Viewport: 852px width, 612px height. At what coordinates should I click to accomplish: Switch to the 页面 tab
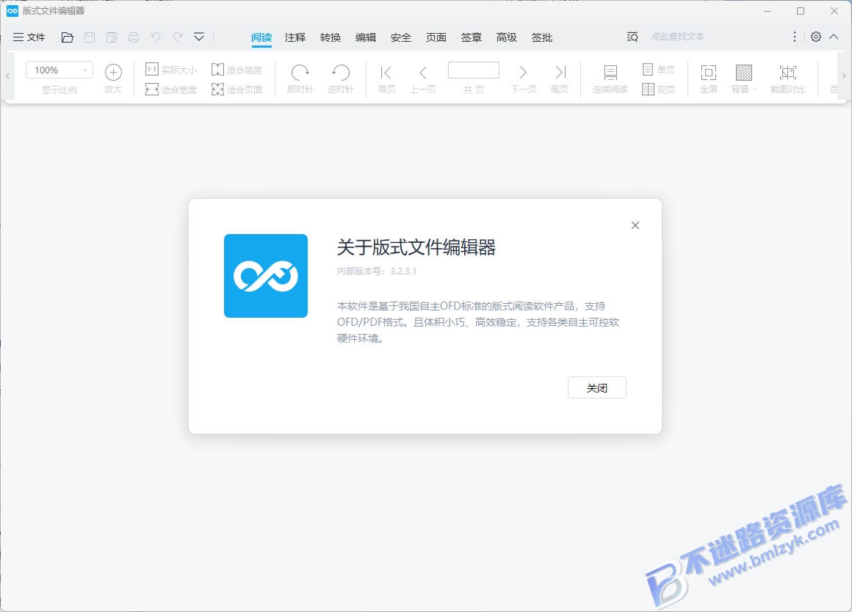point(436,37)
